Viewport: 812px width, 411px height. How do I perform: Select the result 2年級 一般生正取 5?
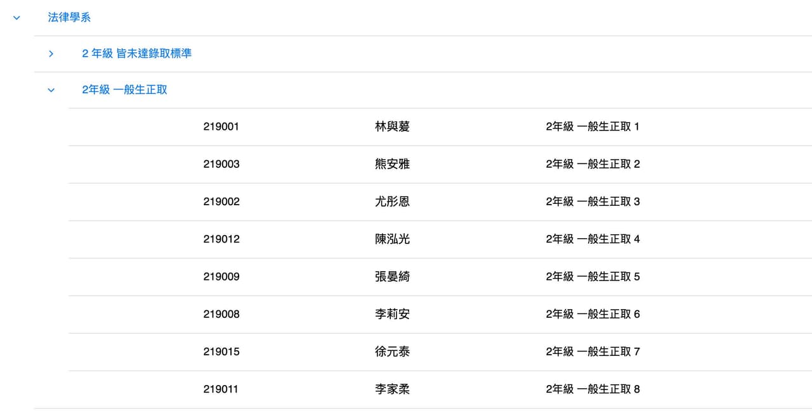(593, 276)
